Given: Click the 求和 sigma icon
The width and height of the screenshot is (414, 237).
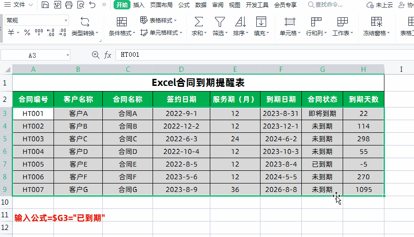Looking at the screenshot, I should 199,22.
